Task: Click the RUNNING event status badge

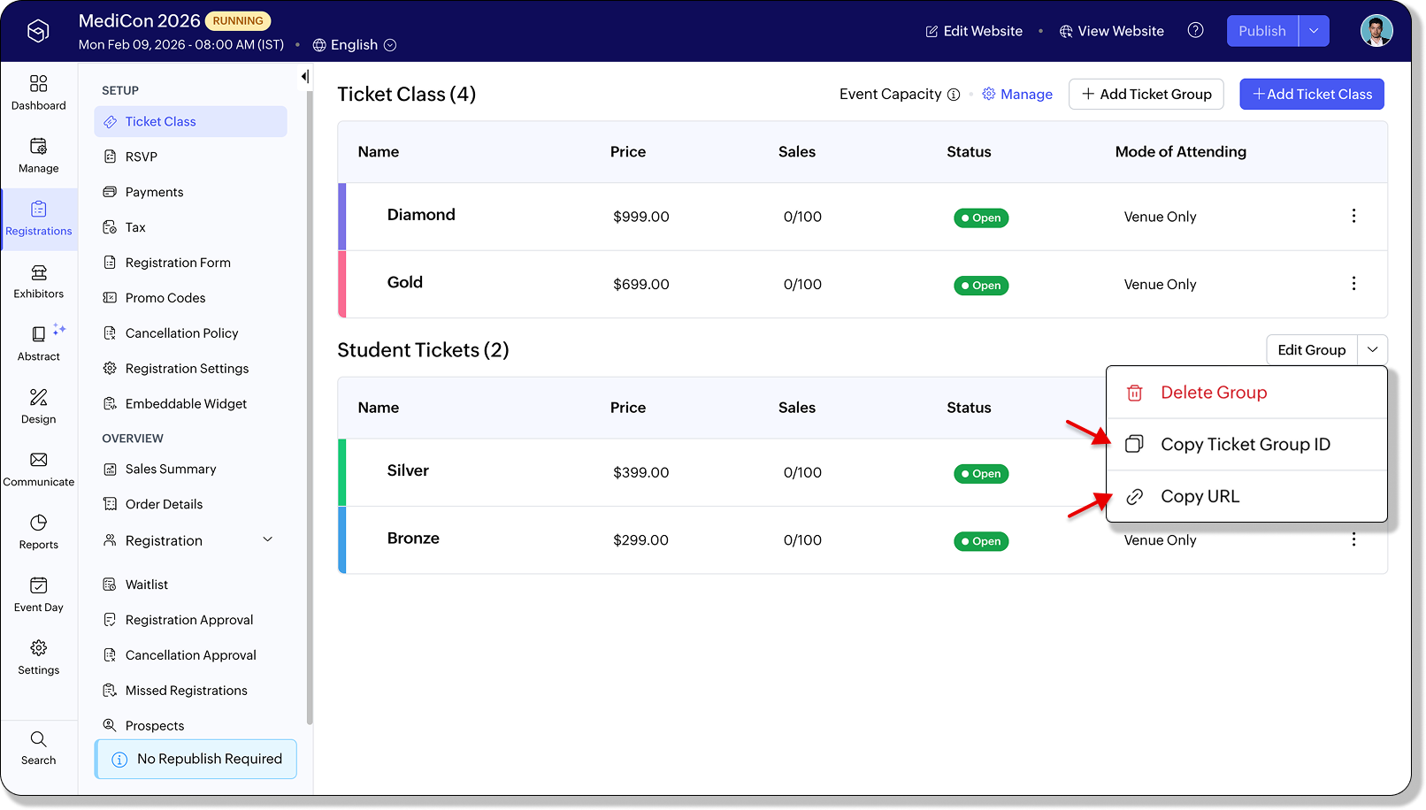Action: tap(238, 21)
